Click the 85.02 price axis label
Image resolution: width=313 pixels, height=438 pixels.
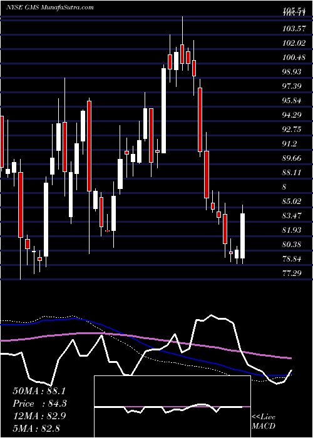point(292,201)
